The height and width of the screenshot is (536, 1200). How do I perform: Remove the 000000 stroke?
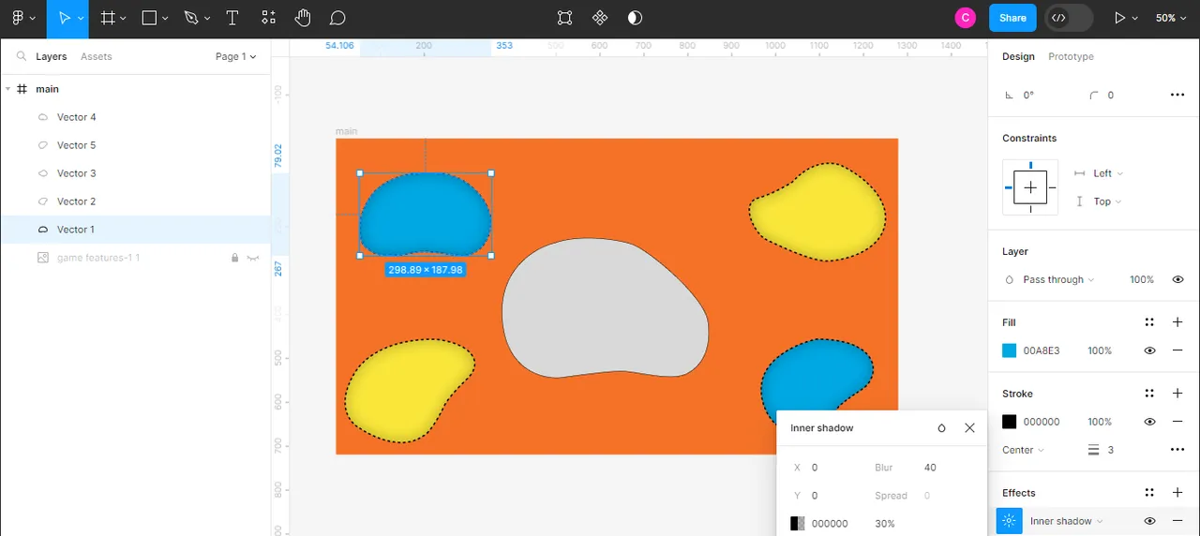click(x=1177, y=422)
